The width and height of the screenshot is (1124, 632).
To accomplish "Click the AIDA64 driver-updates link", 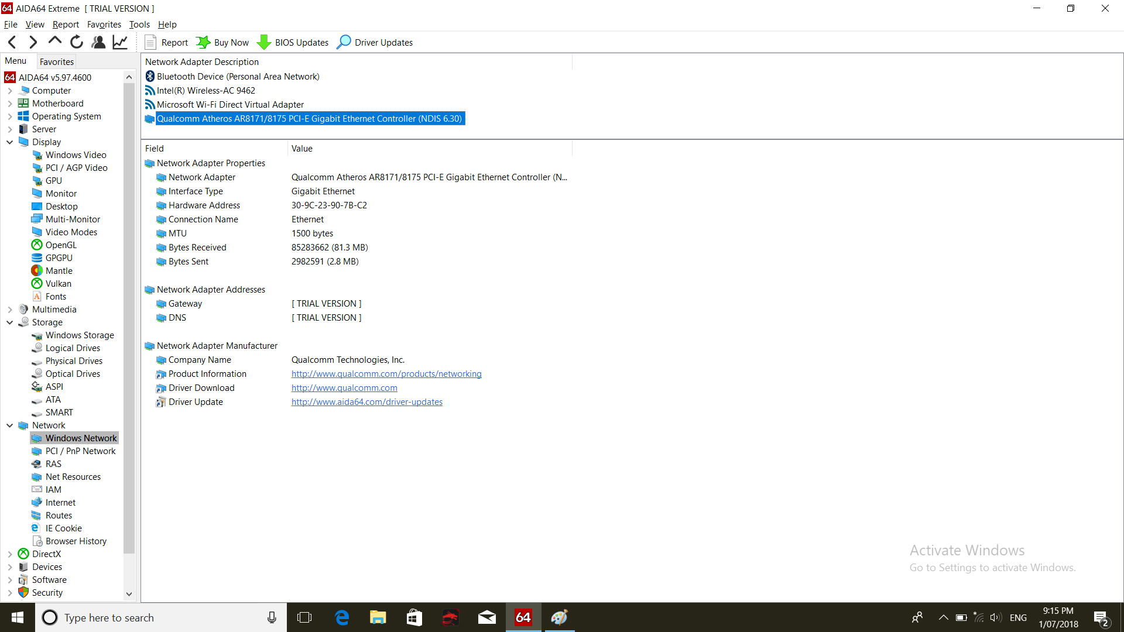I will point(366,401).
